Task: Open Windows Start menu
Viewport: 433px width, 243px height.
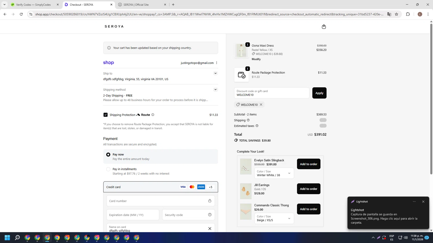Action: click(x=8, y=238)
